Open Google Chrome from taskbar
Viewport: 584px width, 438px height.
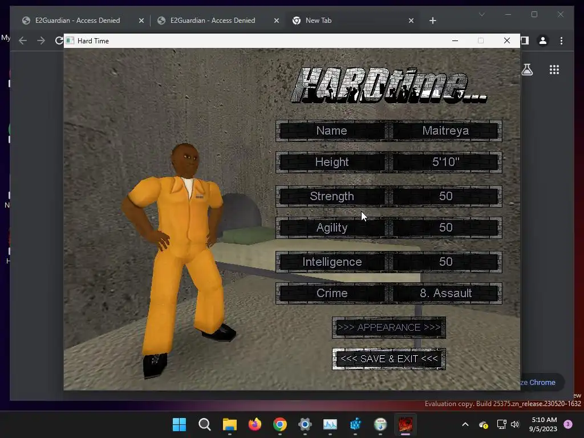pyautogui.click(x=280, y=424)
